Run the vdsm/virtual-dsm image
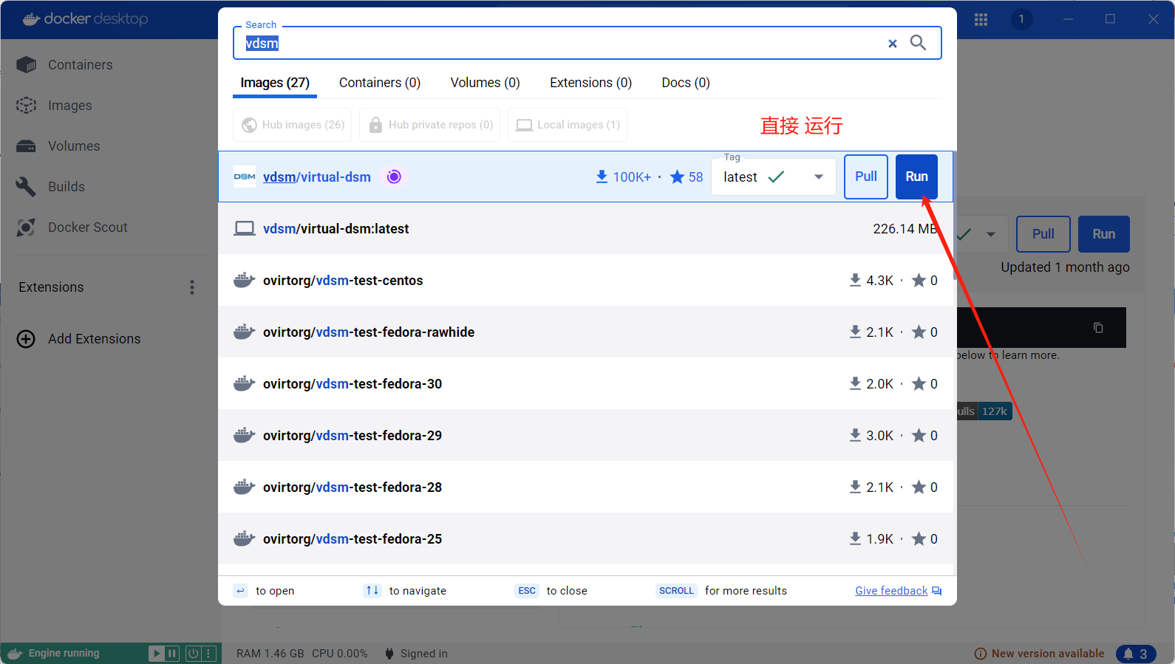The width and height of the screenshot is (1175, 664). [916, 177]
